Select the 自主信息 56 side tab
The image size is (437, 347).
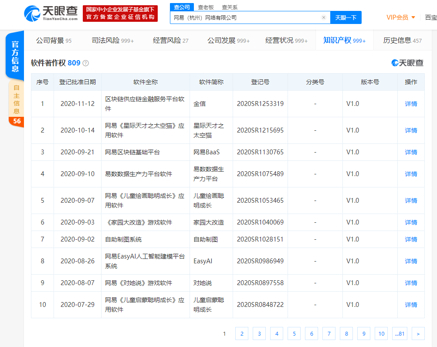click(17, 104)
